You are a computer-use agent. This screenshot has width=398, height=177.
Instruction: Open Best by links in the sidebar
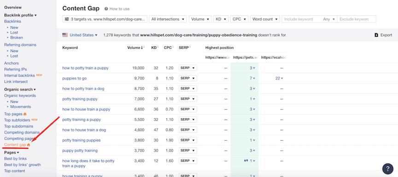coord(16,159)
